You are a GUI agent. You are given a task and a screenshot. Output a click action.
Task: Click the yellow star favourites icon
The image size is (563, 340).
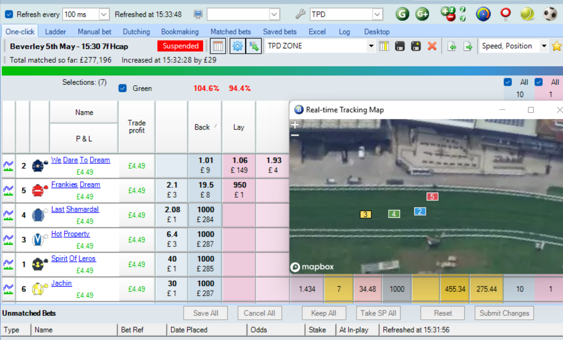click(x=557, y=46)
